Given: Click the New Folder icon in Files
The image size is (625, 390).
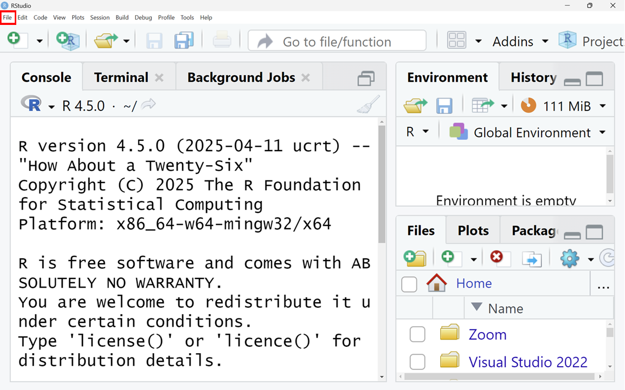Looking at the screenshot, I should click(x=415, y=258).
